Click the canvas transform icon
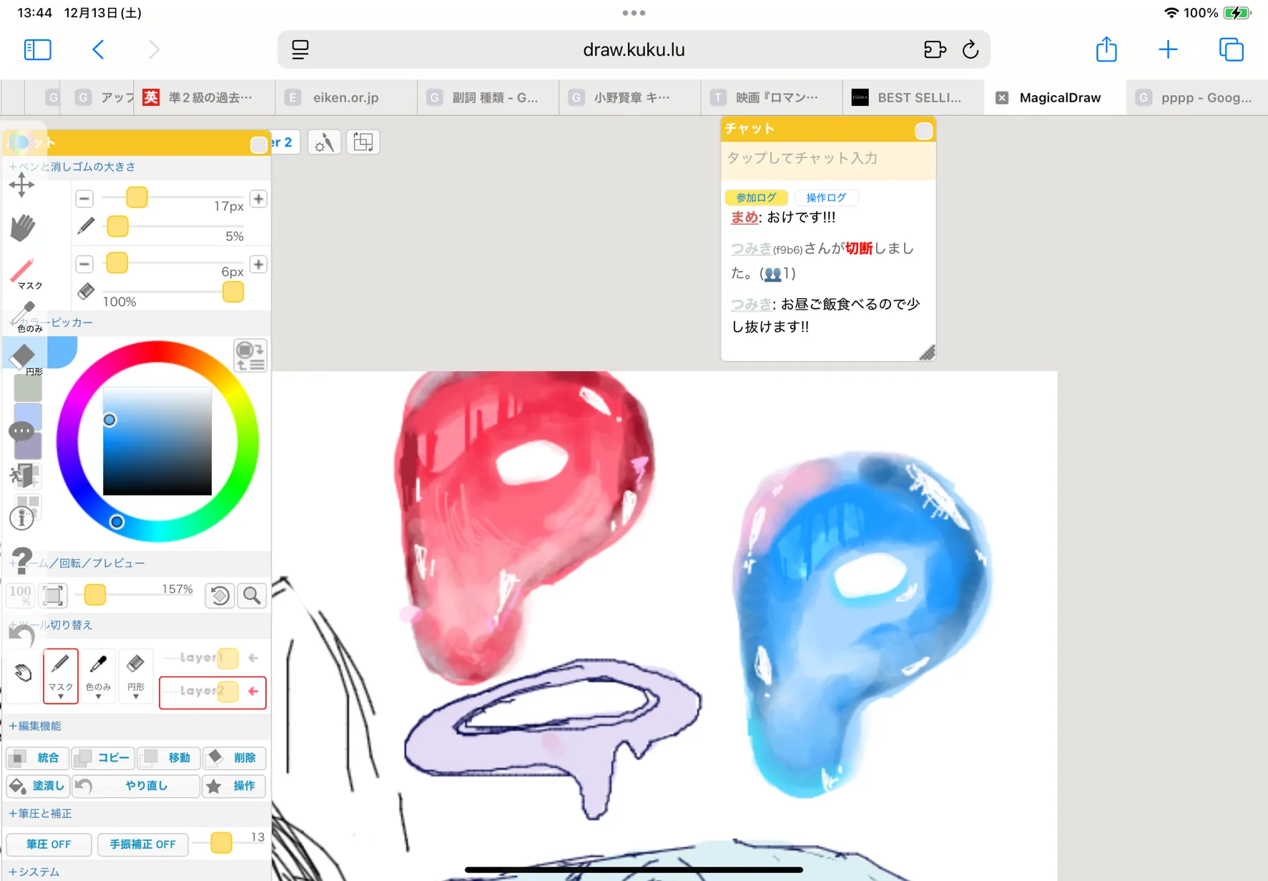 click(363, 142)
